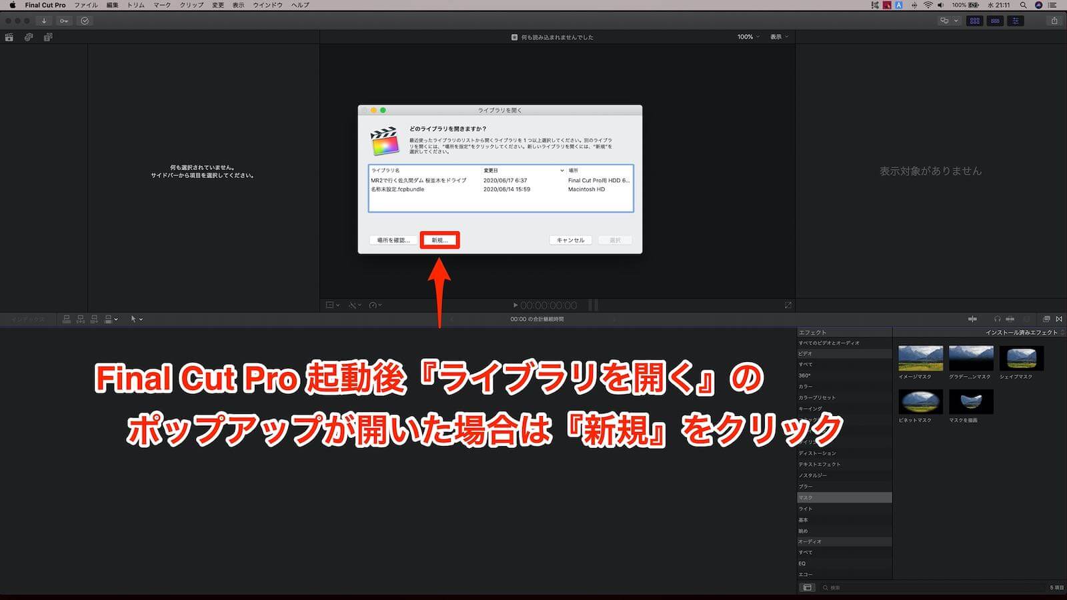Toggle timeline skimming icon
This screenshot has height=600, width=1067.
click(972, 319)
